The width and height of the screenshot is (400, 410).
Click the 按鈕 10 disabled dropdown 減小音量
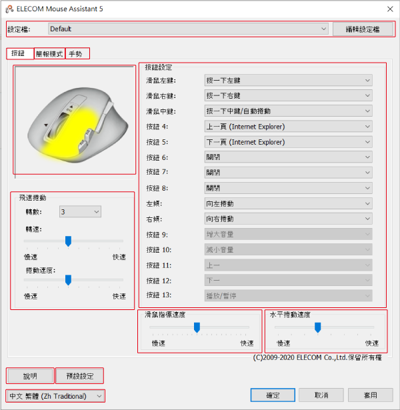coord(288,249)
